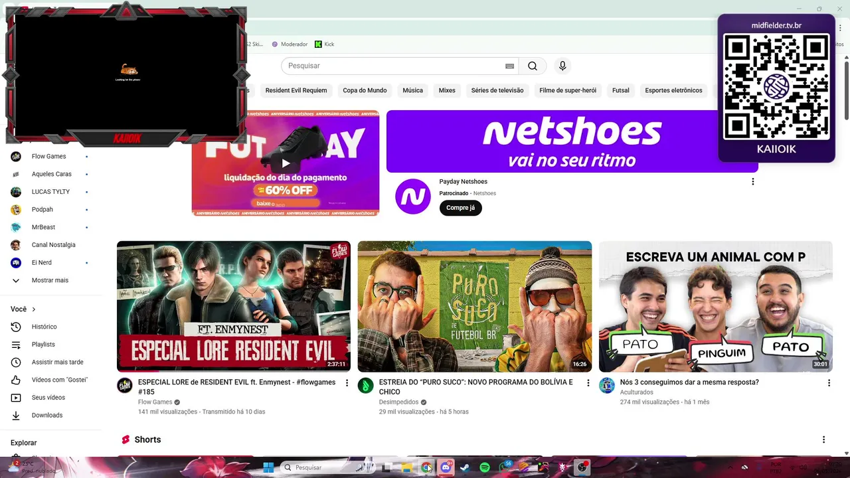This screenshot has height=478, width=850.
Task: Open Aqueles Caras subscription
Action: point(51,174)
